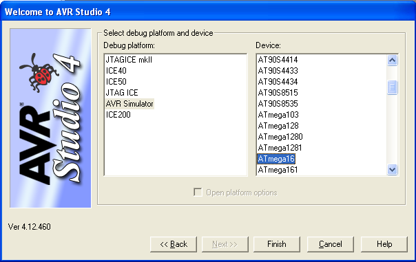Select the AT90S8515 device

(x=278, y=93)
